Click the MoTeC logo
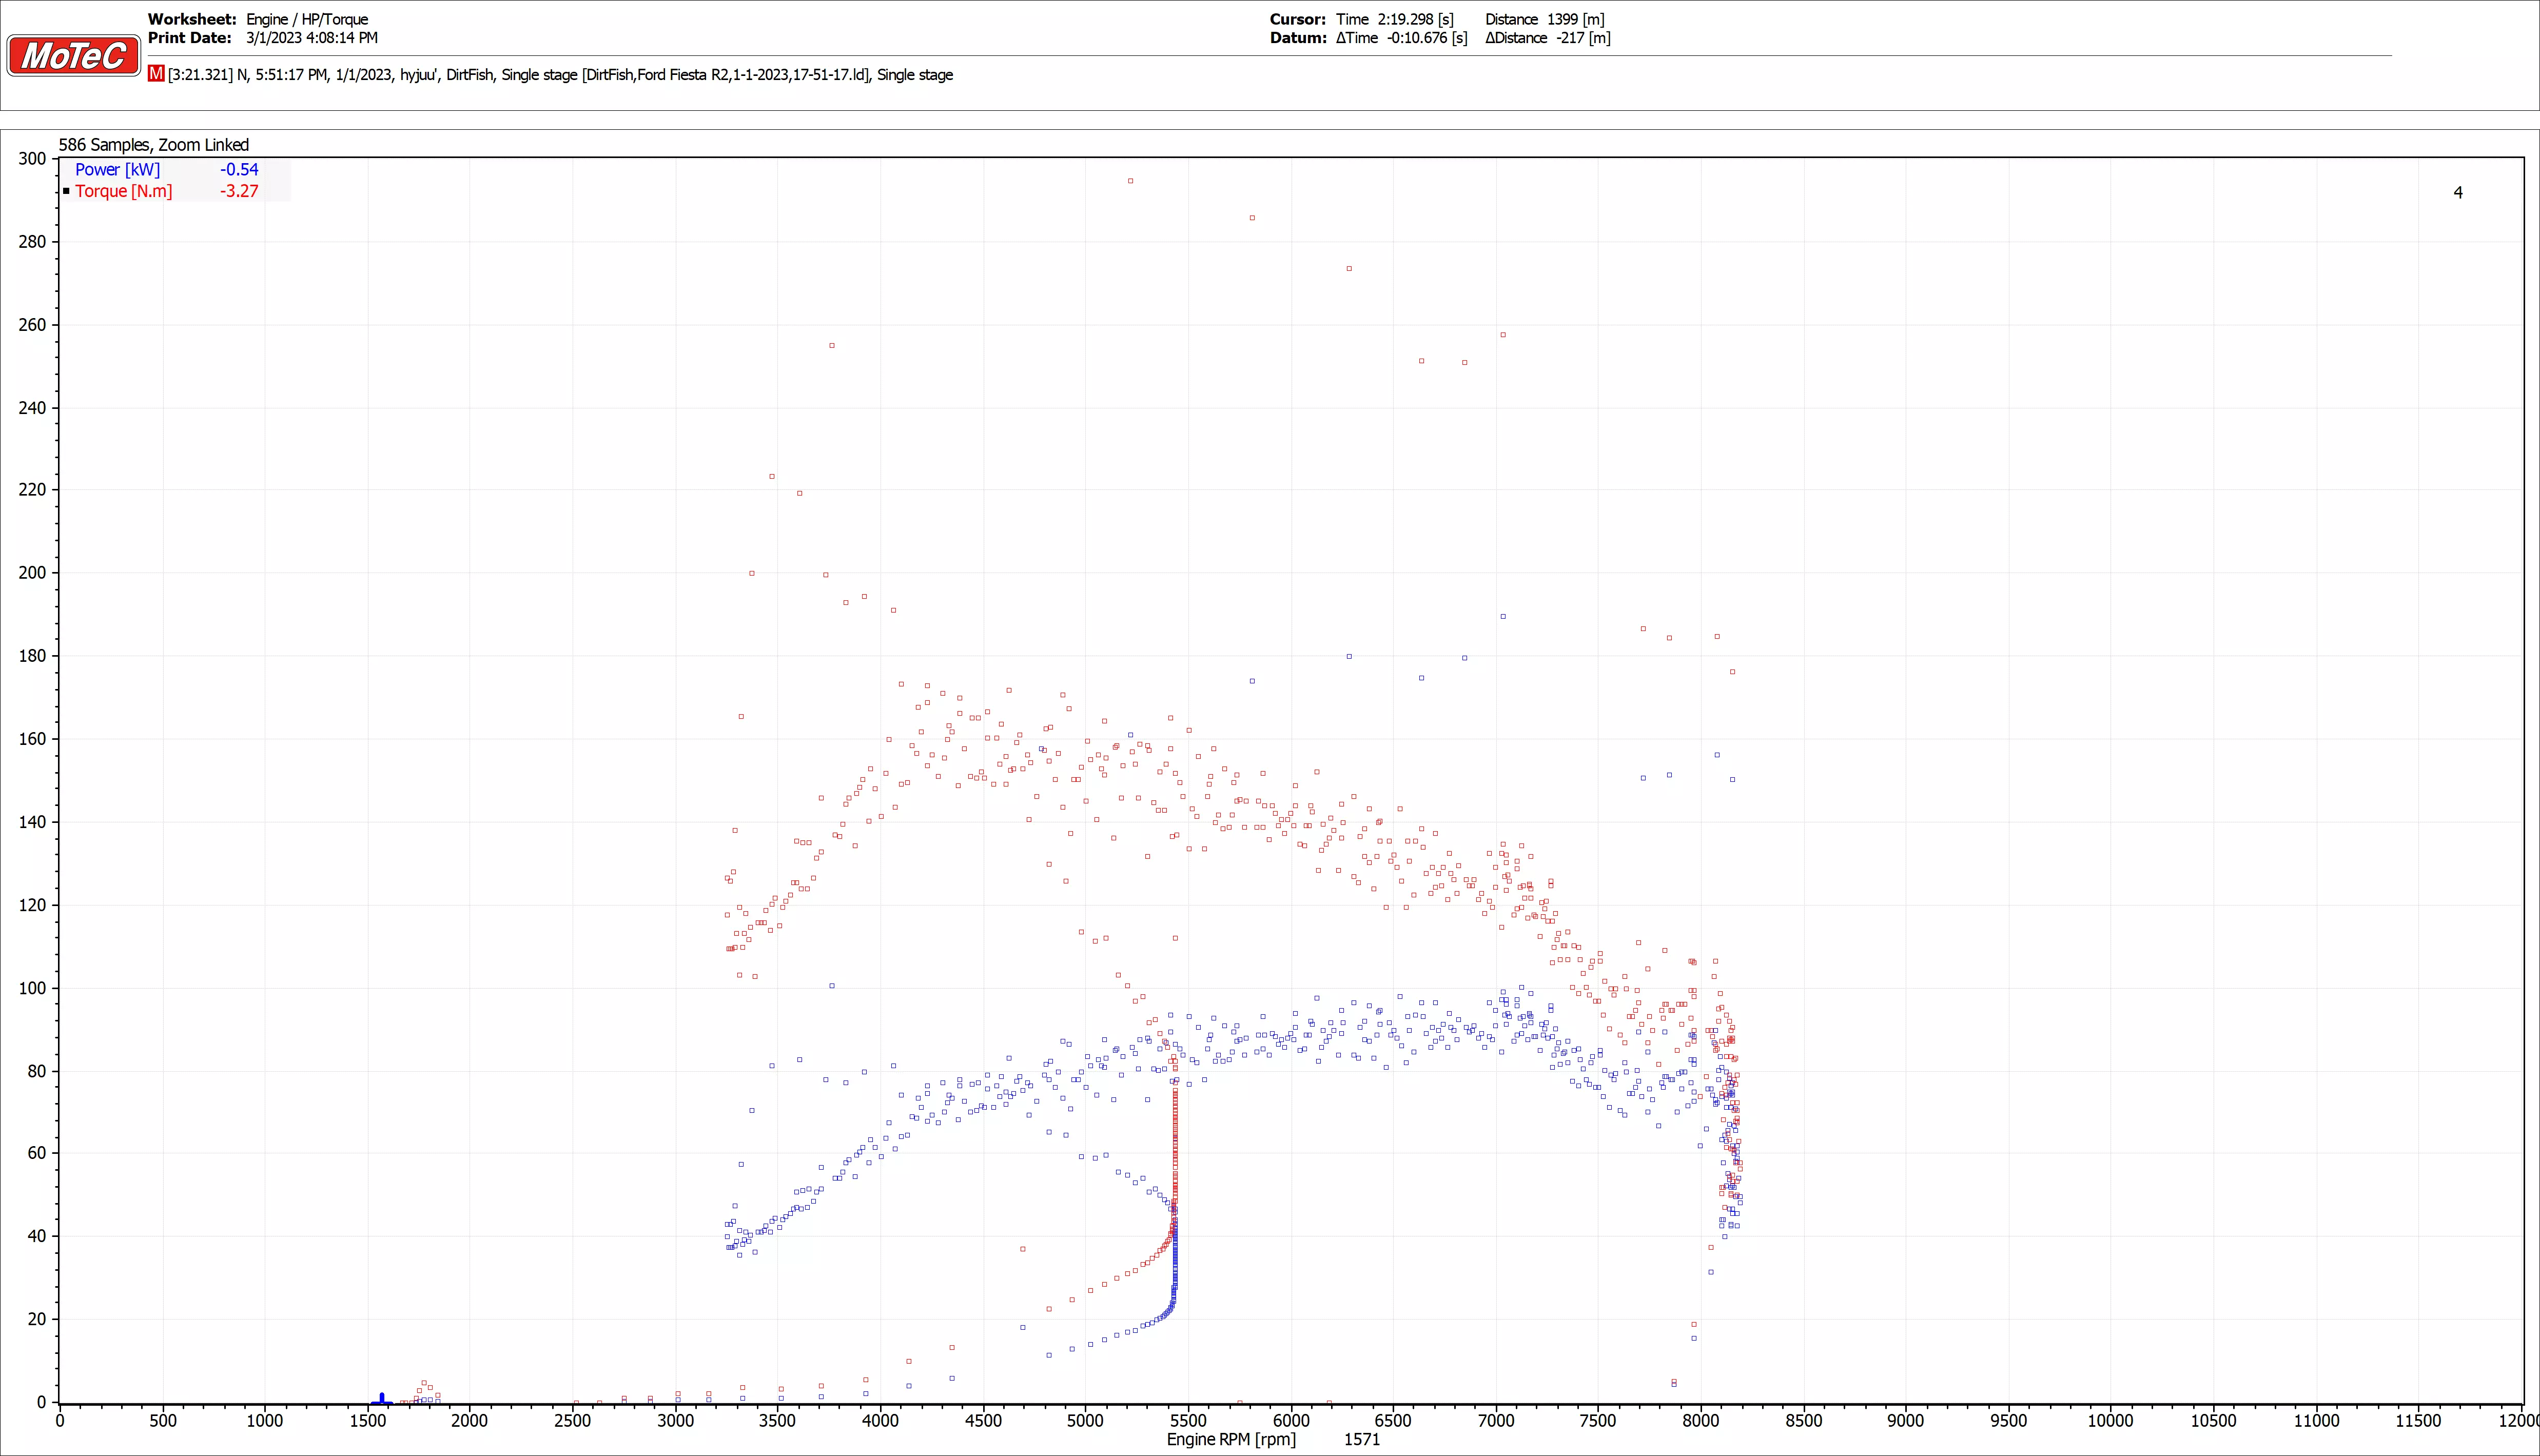The width and height of the screenshot is (2540, 1456). pos(73,56)
